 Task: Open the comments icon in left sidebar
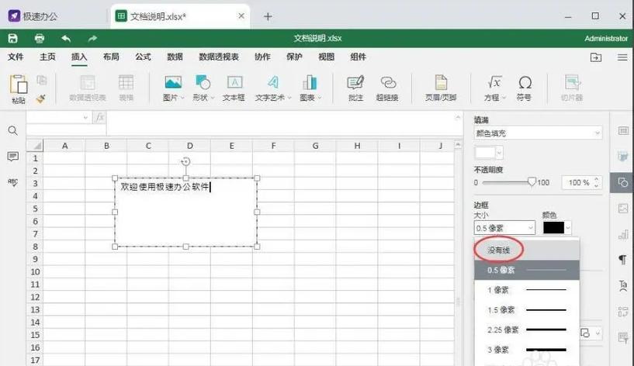(13, 157)
